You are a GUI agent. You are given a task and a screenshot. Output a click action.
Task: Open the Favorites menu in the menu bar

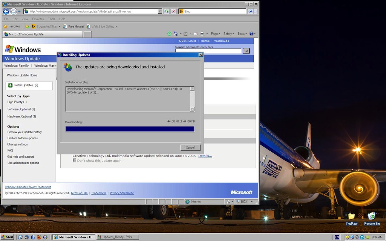click(x=38, y=19)
